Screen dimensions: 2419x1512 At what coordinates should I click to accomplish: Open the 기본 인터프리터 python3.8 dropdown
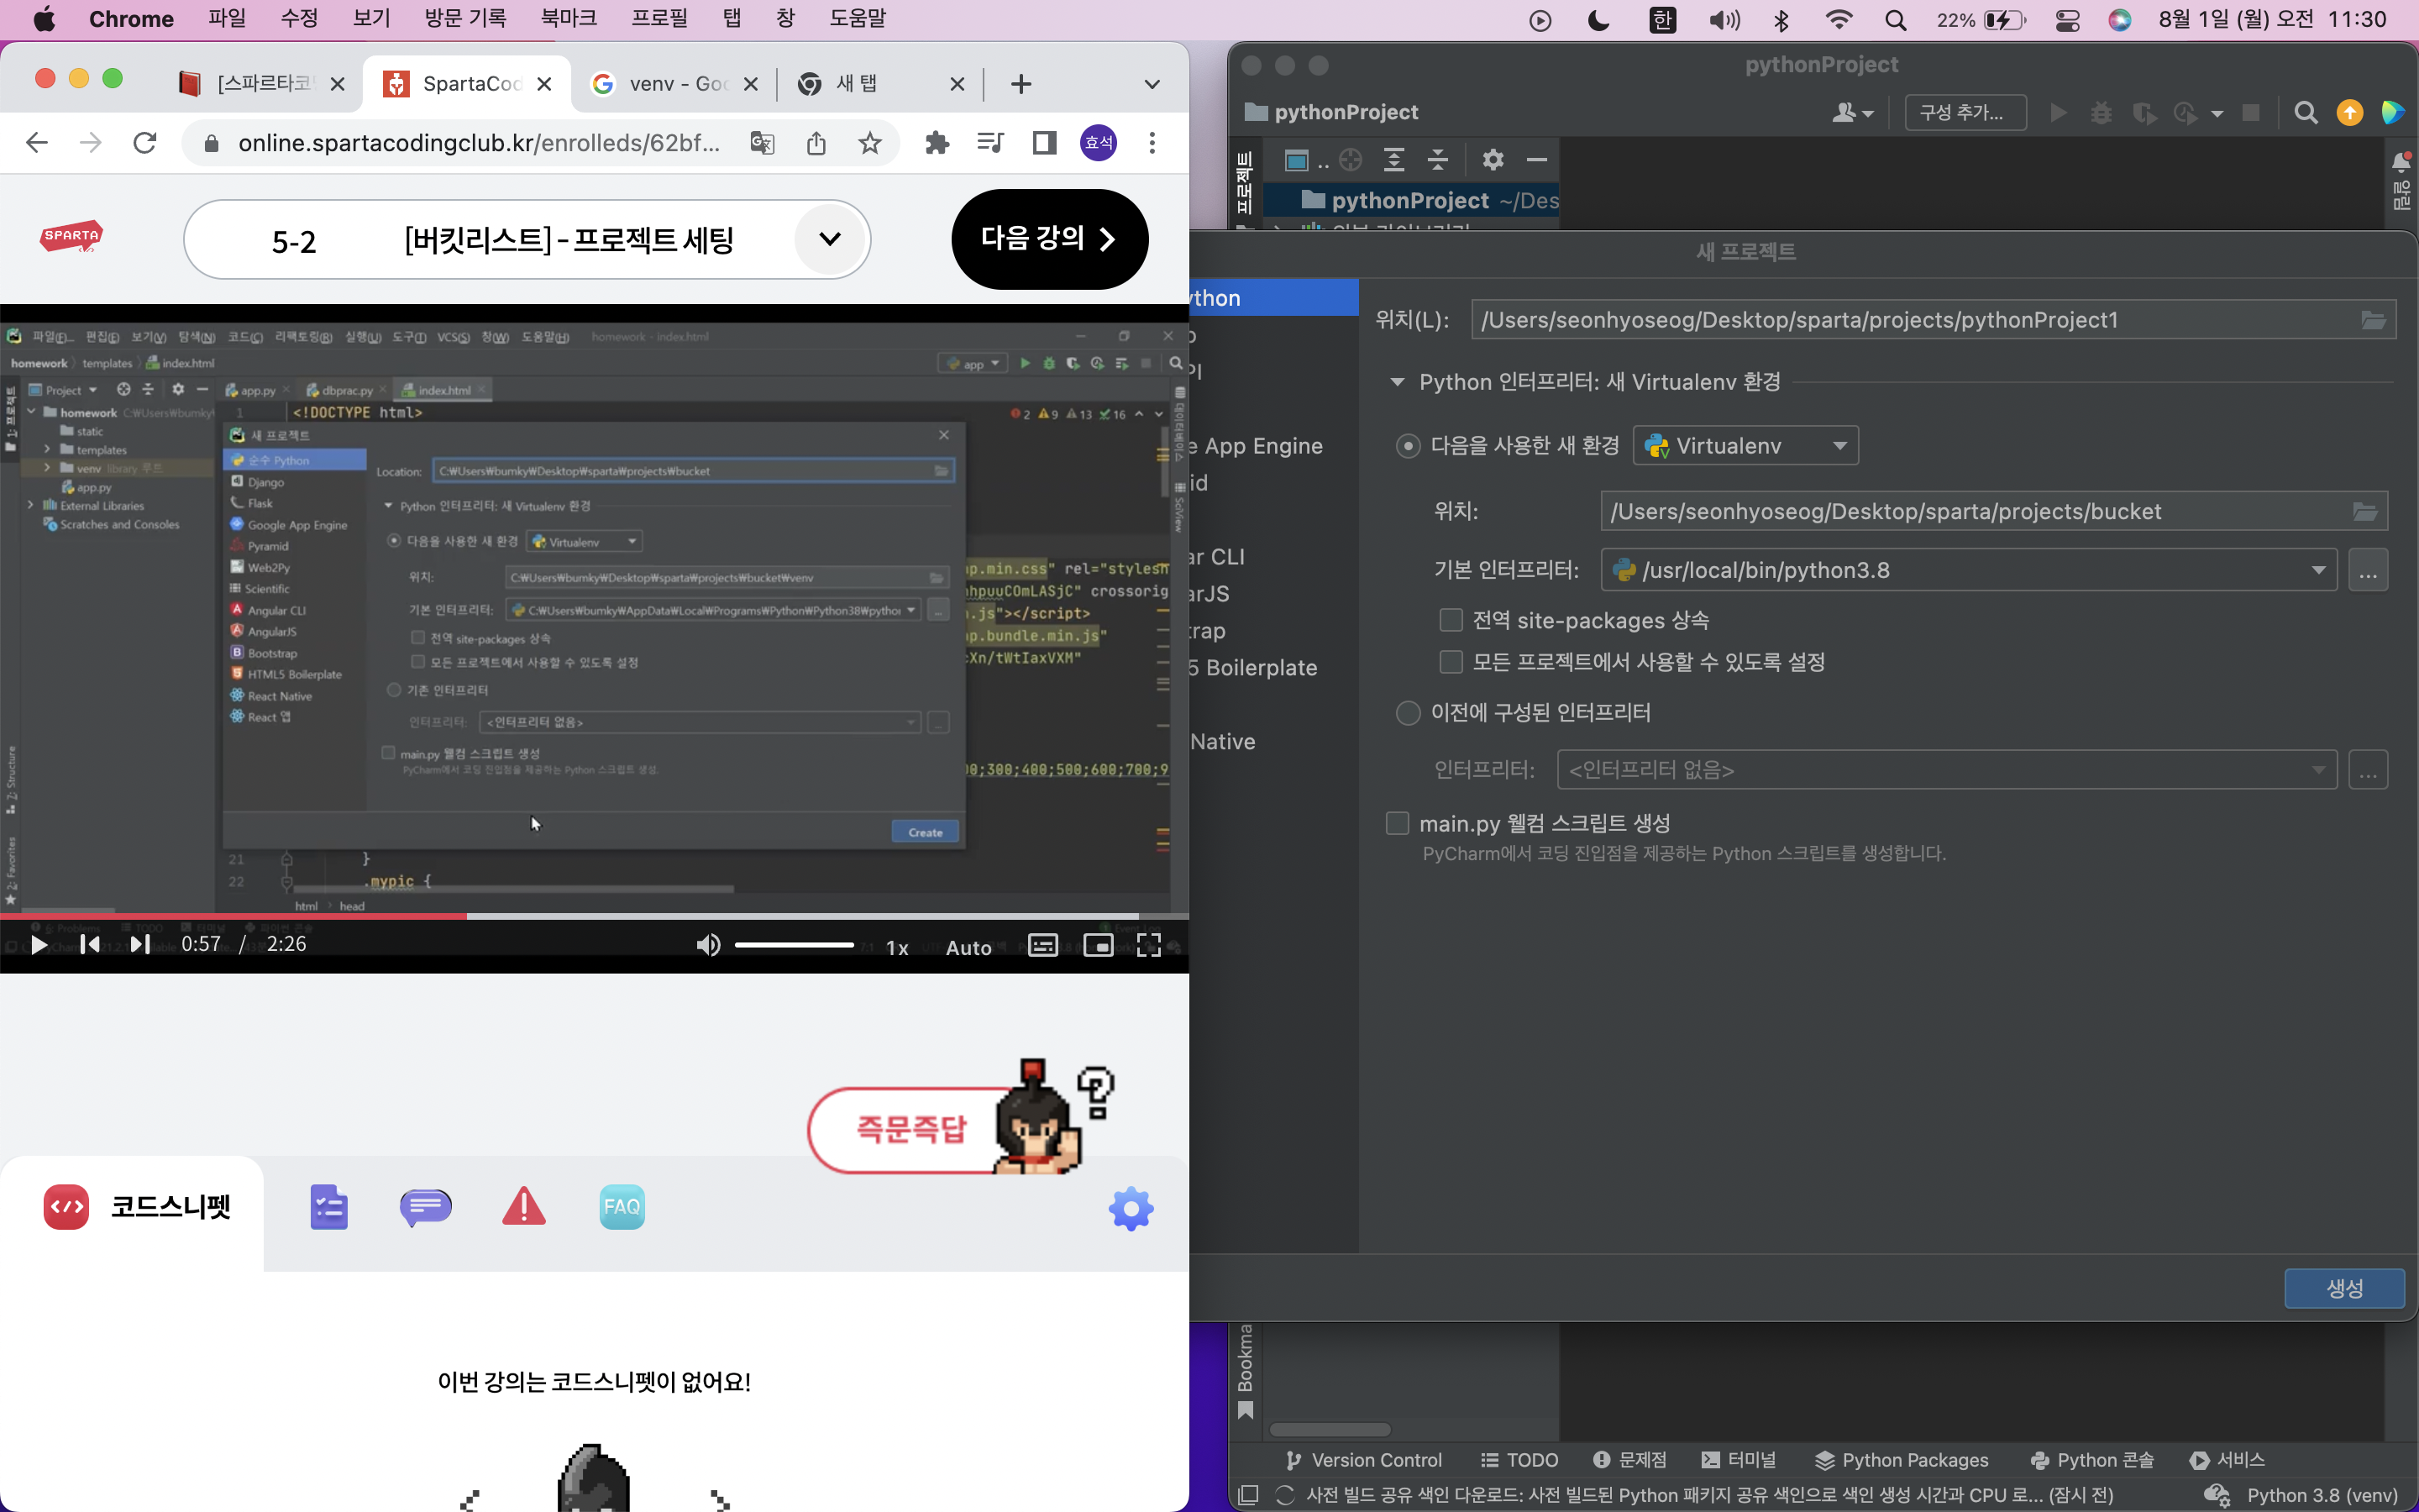[1968, 570]
